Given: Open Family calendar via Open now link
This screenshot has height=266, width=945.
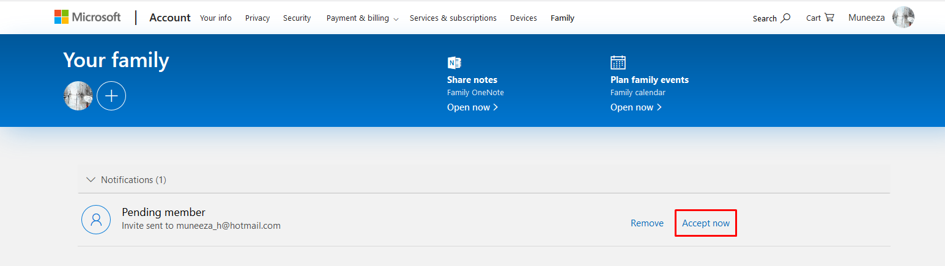Looking at the screenshot, I should point(636,107).
